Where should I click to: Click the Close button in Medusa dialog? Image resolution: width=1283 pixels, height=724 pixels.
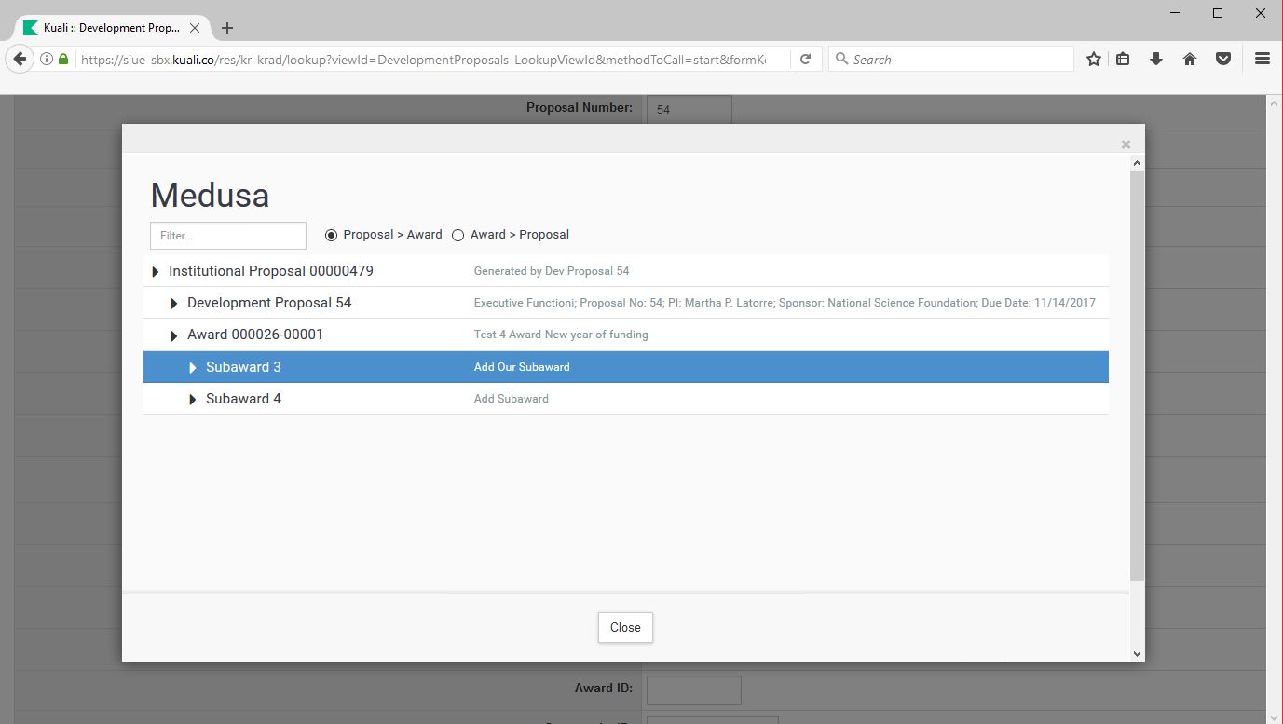625,627
